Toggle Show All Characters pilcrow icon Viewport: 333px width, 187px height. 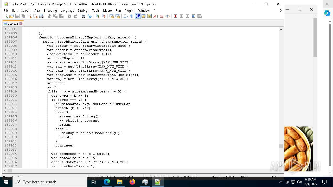[132, 16]
